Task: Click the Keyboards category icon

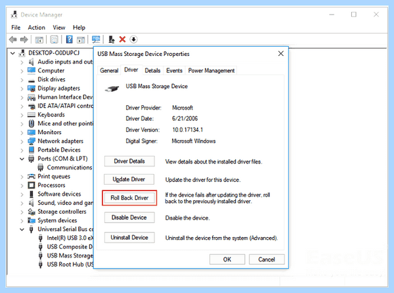Action: [x=31, y=115]
